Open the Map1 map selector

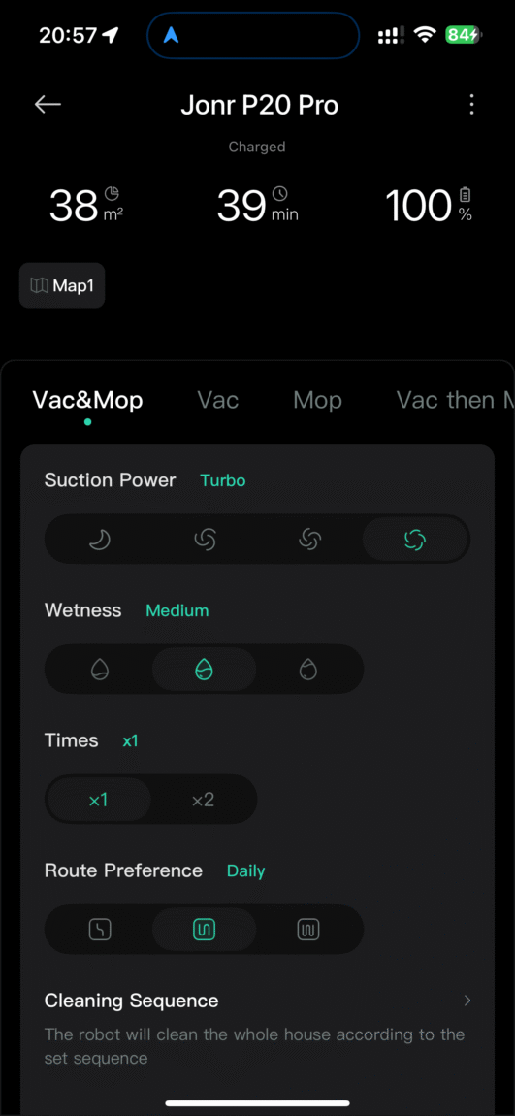click(x=62, y=285)
